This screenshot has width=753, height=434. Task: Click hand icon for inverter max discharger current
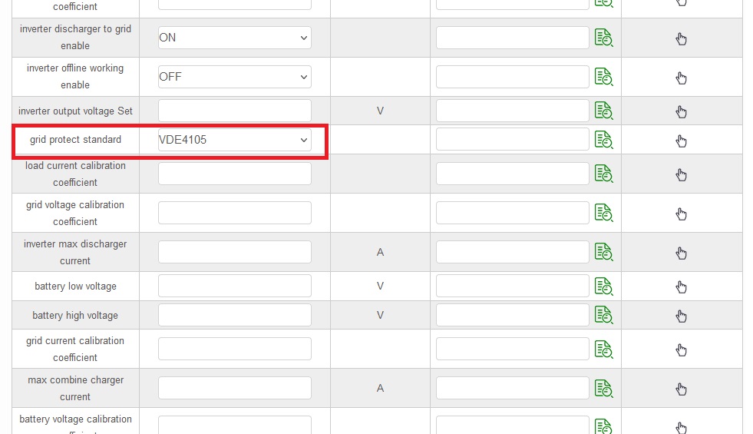point(681,253)
